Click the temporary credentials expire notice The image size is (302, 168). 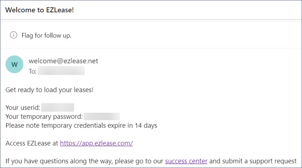tap(81, 126)
